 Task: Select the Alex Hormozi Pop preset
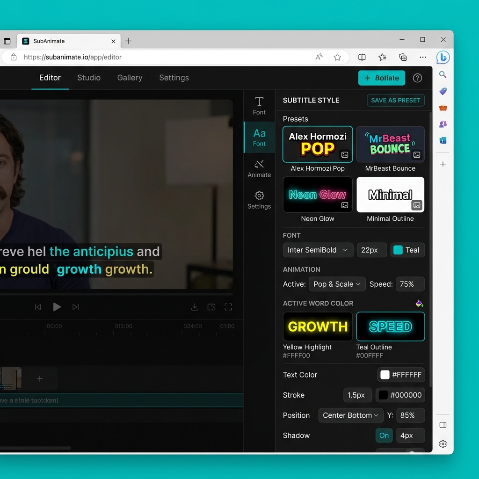click(318, 144)
